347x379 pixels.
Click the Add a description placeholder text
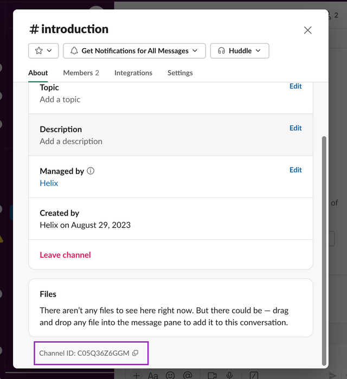pyautogui.click(x=71, y=141)
